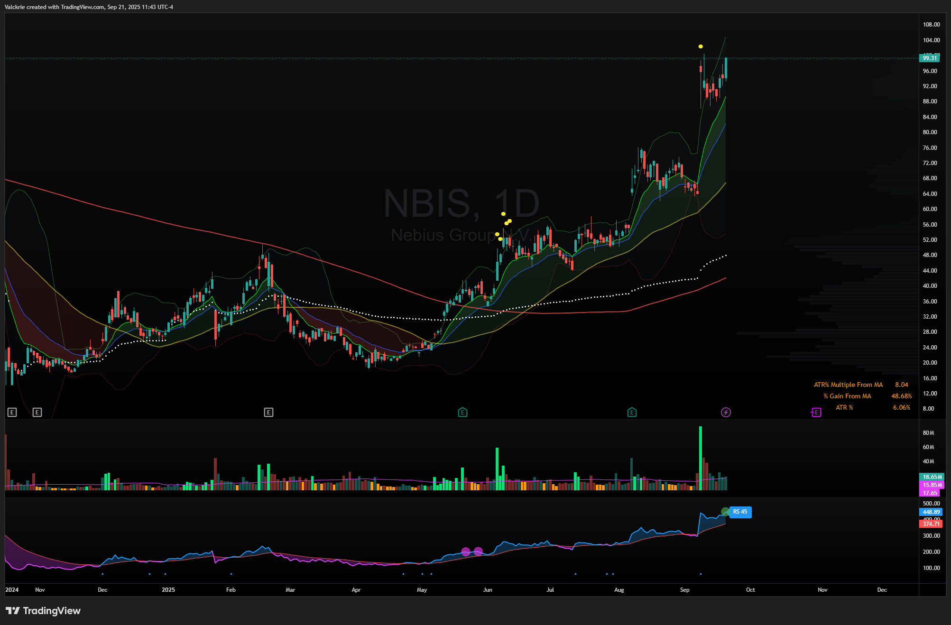Click the leftmost earnings E marker
Viewport: 951px width, 625px height.
click(12, 413)
